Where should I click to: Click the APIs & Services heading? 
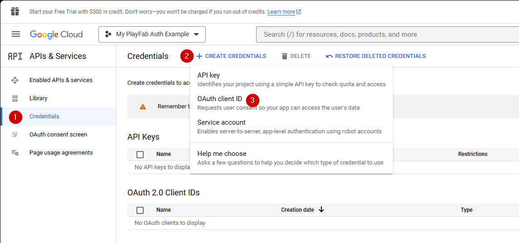pos(58,56)
